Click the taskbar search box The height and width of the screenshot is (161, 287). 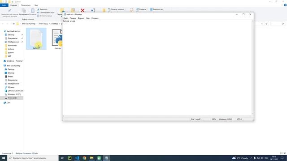33,158
